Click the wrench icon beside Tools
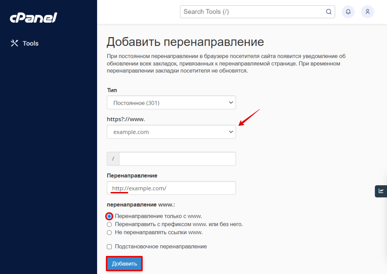Image resolution: width=387 pixels, height=274 pixels. coord(14,43)
